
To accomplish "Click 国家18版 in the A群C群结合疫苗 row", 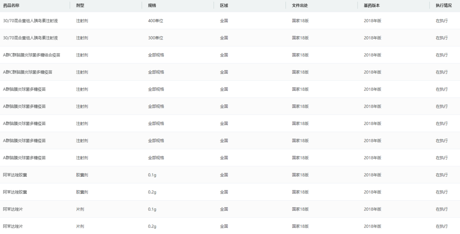I will pos(300,55).
